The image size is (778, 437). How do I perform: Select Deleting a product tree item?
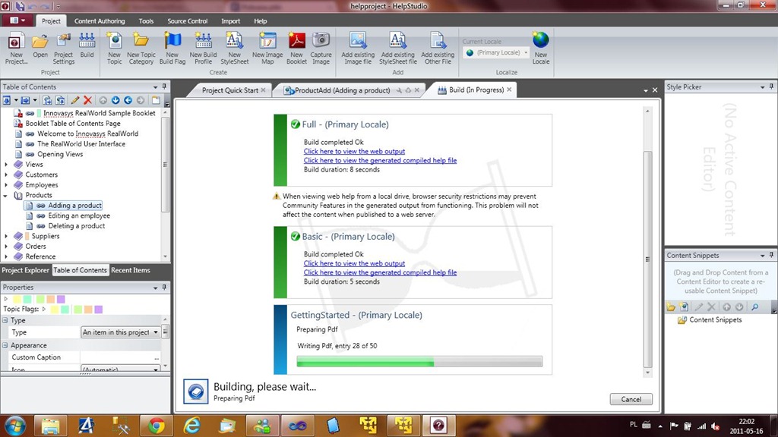[76, 226]
